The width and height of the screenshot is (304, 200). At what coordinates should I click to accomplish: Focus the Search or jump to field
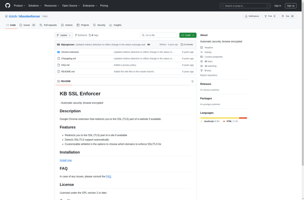245,6
